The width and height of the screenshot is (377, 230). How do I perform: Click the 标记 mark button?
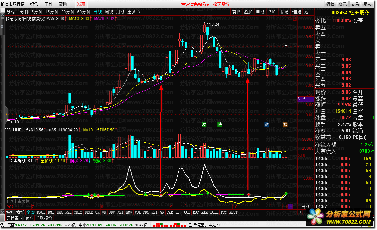coord(284,12)
